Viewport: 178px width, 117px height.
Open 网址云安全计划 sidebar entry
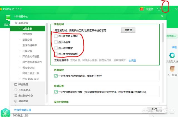point(31,73)
